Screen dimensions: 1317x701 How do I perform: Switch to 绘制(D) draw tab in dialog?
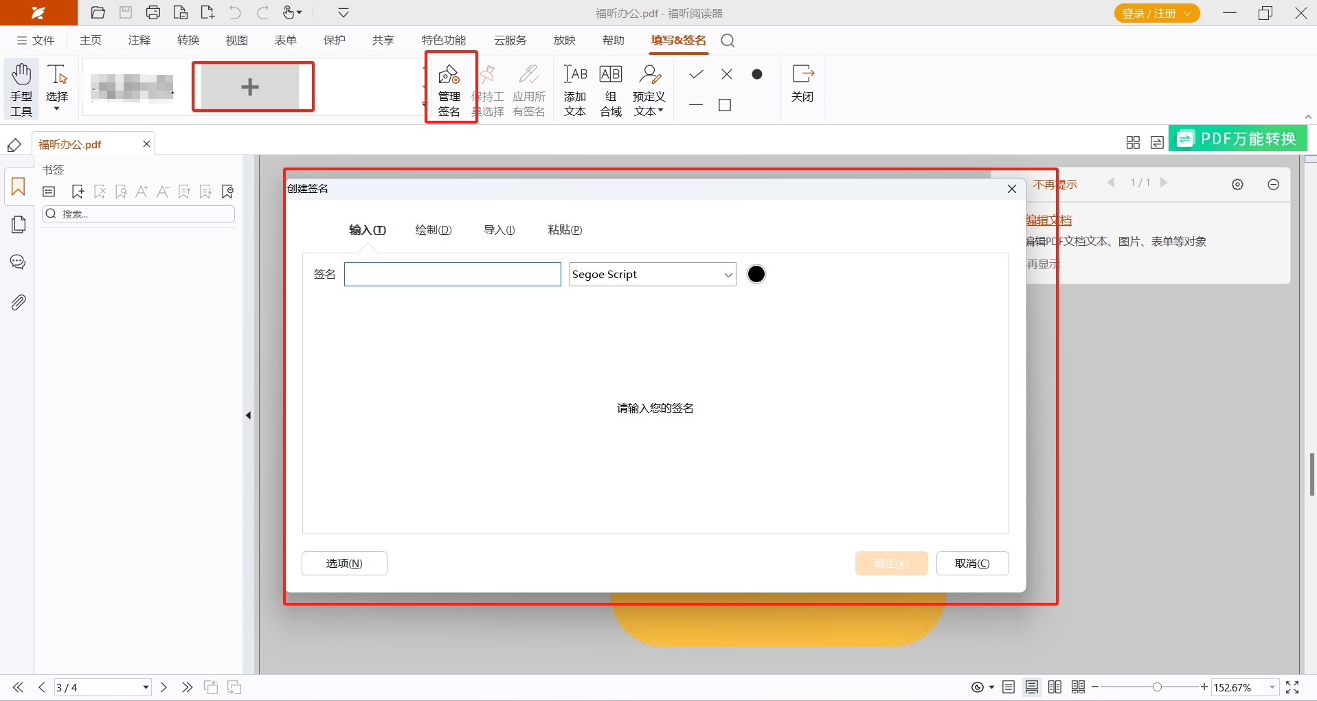click(434, 230)
